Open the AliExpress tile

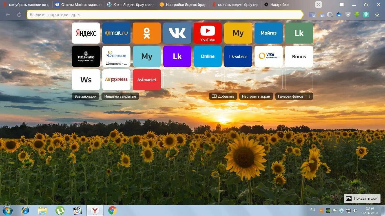[x=116, y=80]
